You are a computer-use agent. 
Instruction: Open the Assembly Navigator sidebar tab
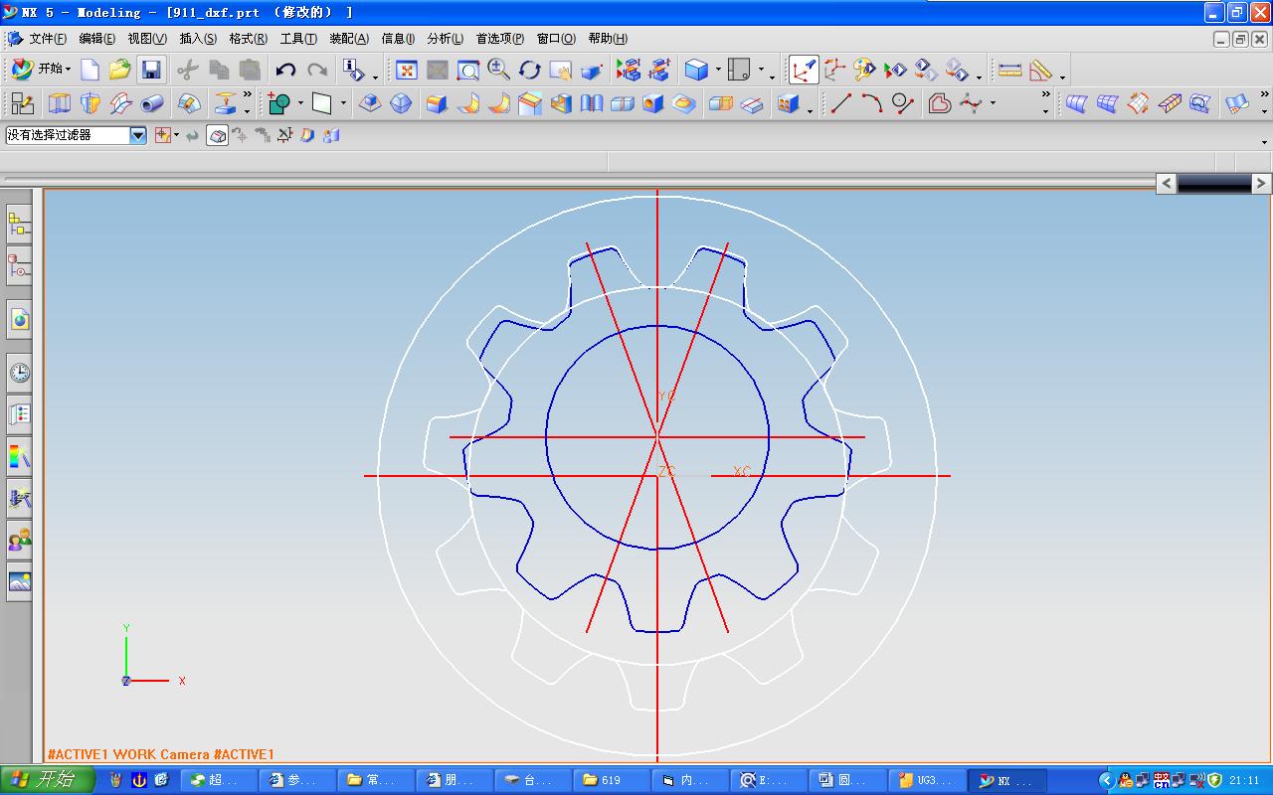click(x=19, y=225)
